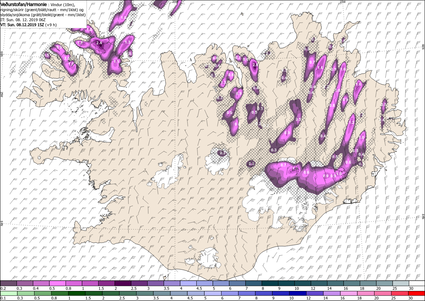Click blue rain legend swatch between 9 and 10
Viewport: 425px width, 301px height.
(281, 293)
